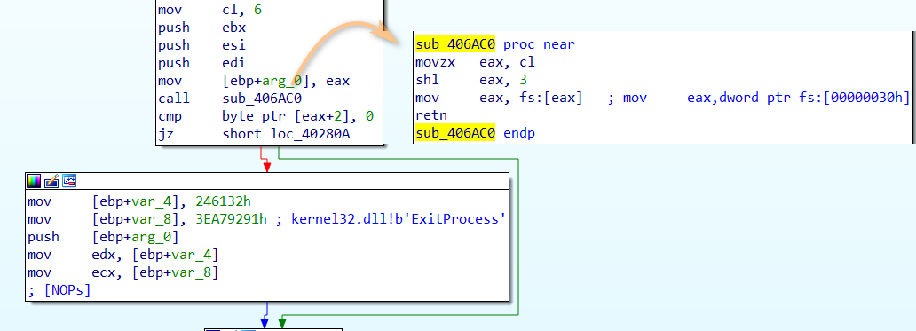Click 'mov eax, fs:[eax]' instruction
Screen dimensions: 916x331
(x=499, y=98)
